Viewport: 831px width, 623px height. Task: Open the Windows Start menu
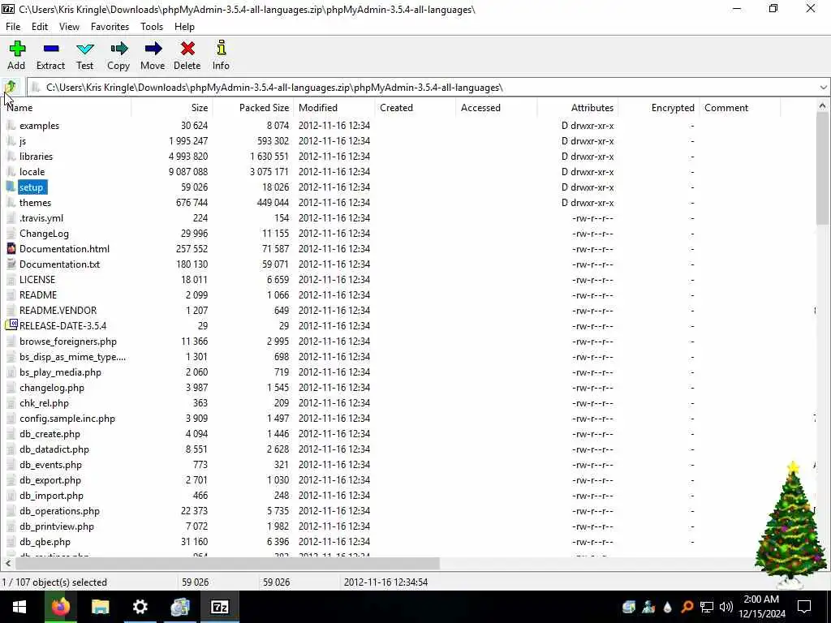(x=19, y=607)
